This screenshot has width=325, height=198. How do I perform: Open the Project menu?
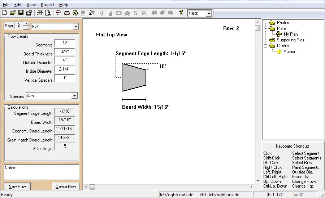pos(47,5)
